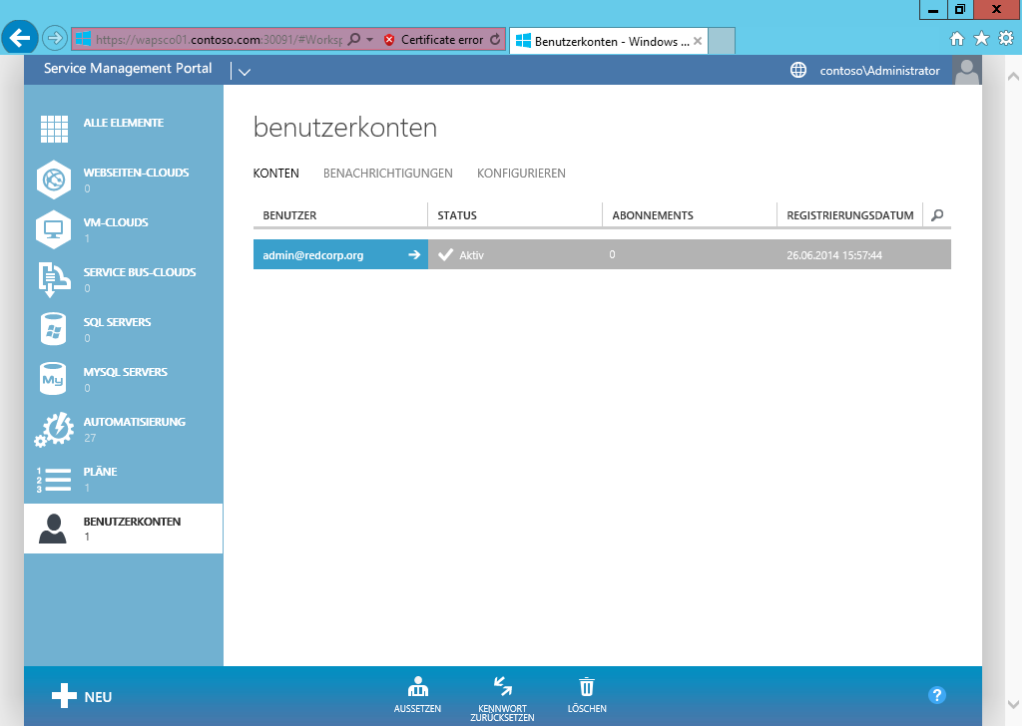Click the Aktiv status cell
This screenshot has height=726, width=1022.
pos(515,254)
